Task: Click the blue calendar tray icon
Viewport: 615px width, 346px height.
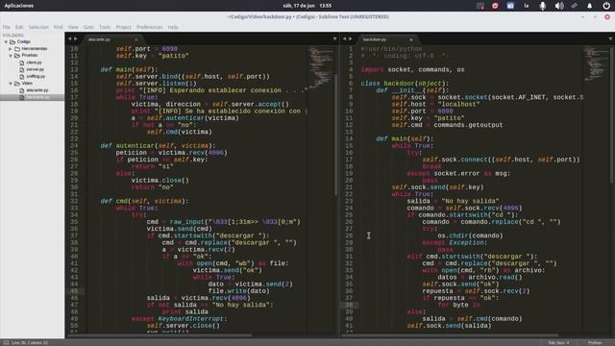Action: click(510, 6)
